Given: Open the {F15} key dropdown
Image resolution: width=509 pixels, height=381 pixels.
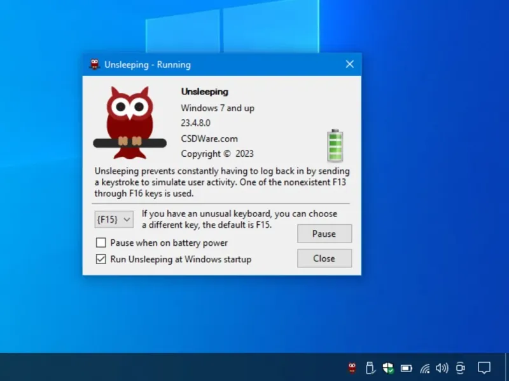Looking at the screenshot, I should pyautogui.click(x=114, y=219).
